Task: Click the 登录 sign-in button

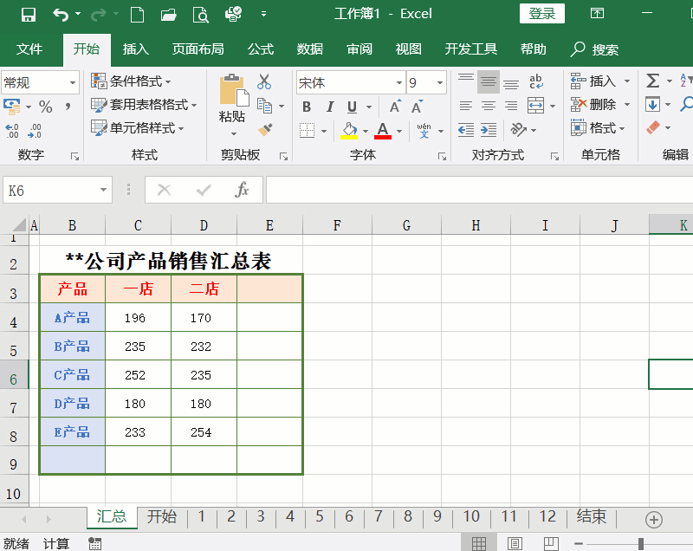Action: coord(541,14)
